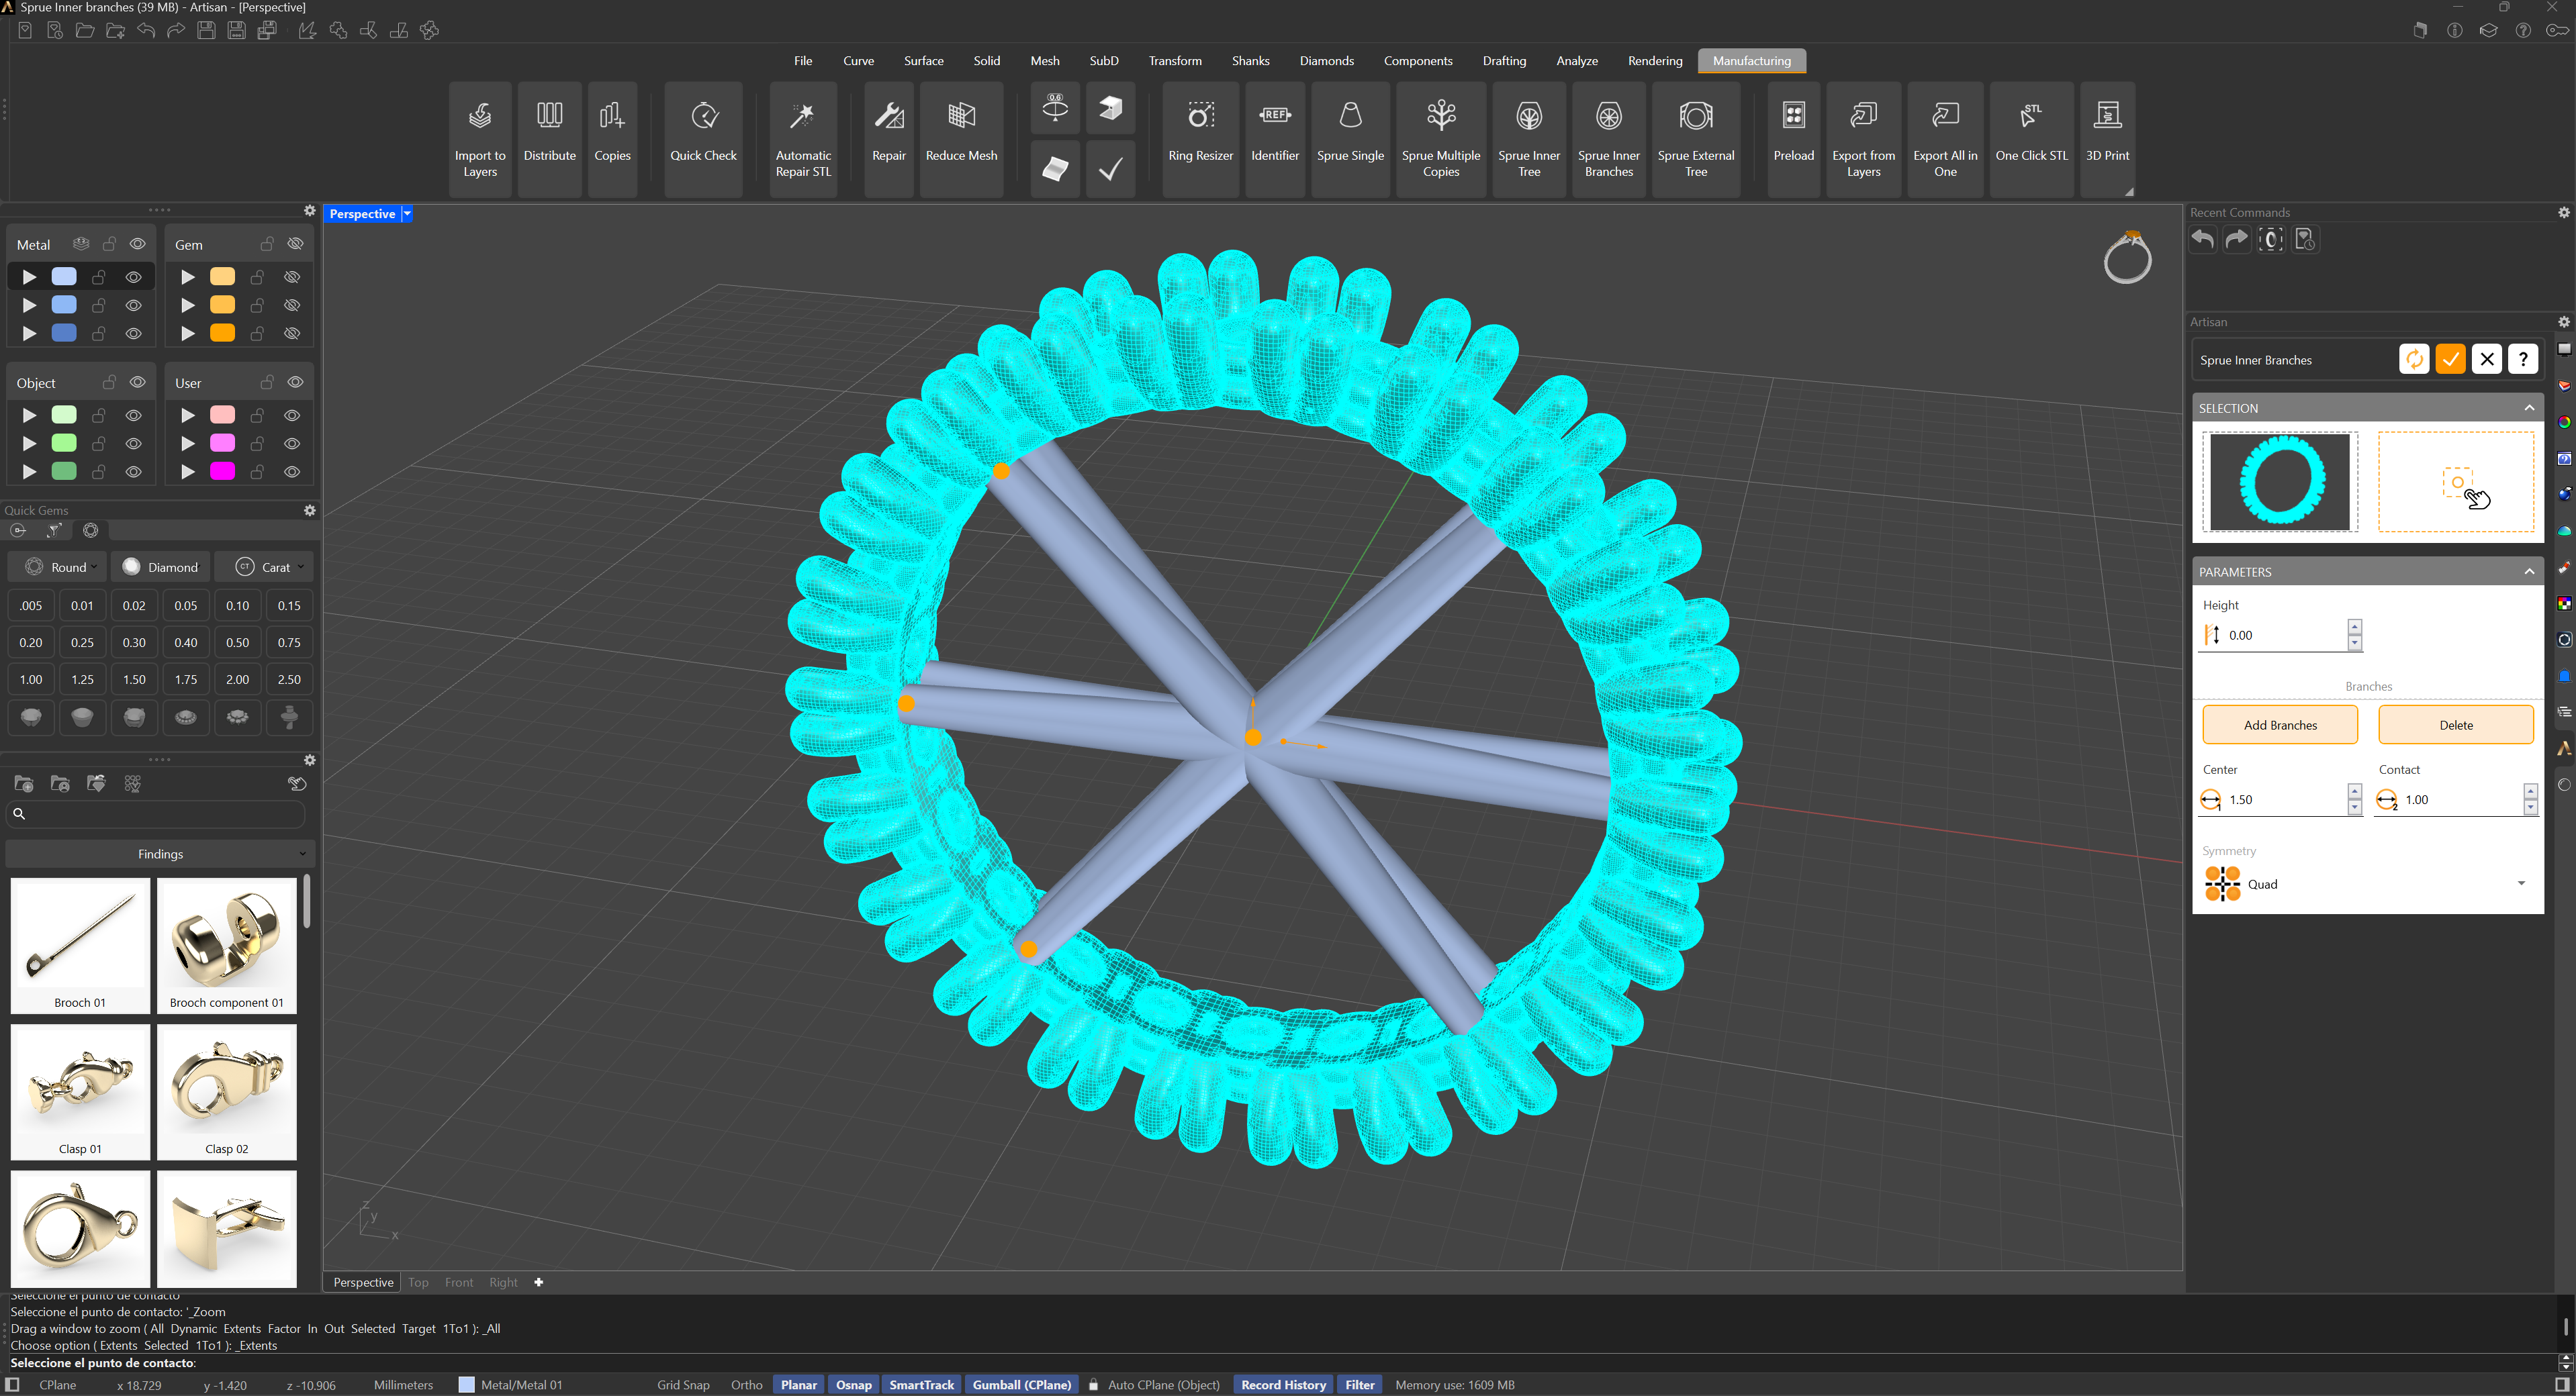Toggle visibility of the Object layer group

coord(138,383)
